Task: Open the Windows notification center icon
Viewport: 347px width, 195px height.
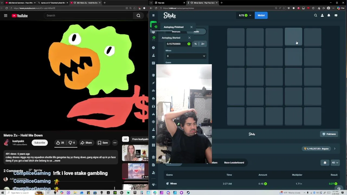Action: pos(343,193)
